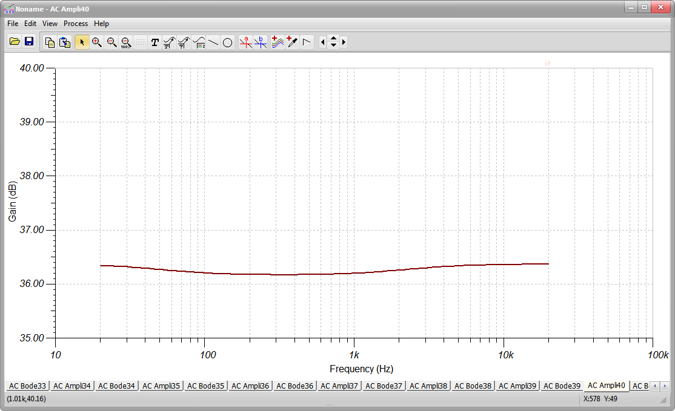
Task: Switch to the AC Ampli36 tab
Action: [250, 386]
